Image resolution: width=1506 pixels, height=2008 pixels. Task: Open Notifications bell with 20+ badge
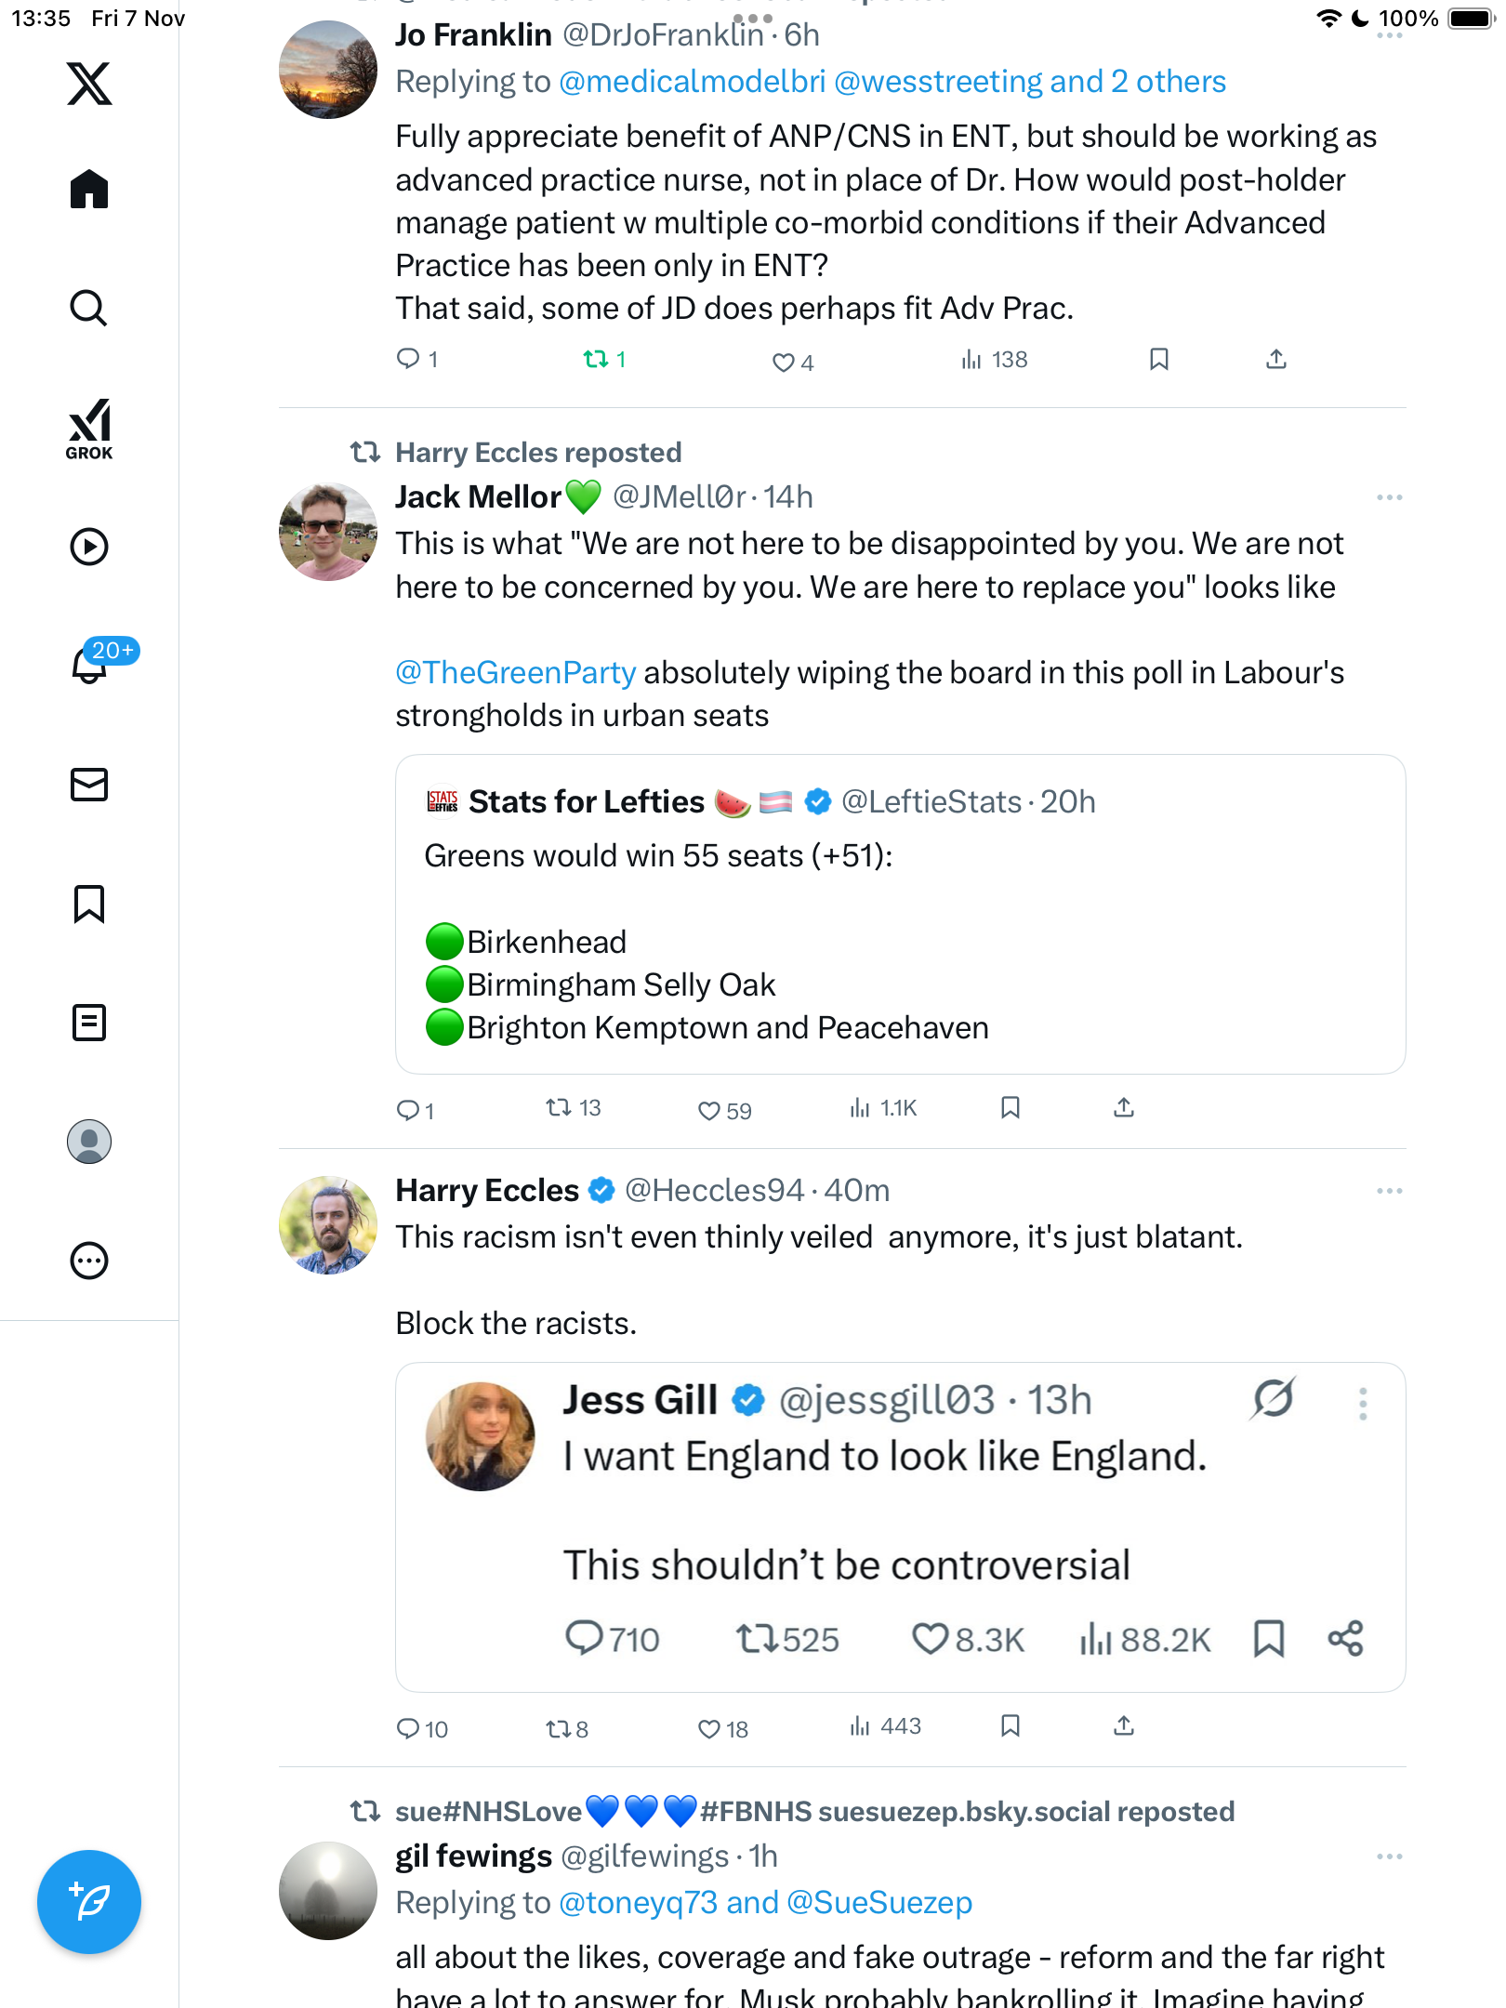click(91, 664)
